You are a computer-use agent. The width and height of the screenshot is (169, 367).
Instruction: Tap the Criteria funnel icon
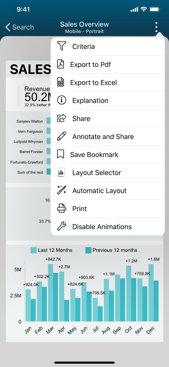coord(62,46)
